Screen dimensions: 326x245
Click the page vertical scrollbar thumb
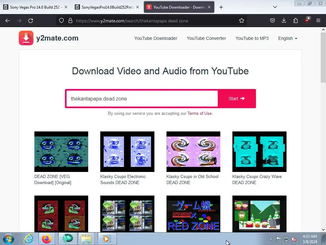[323, 58]
